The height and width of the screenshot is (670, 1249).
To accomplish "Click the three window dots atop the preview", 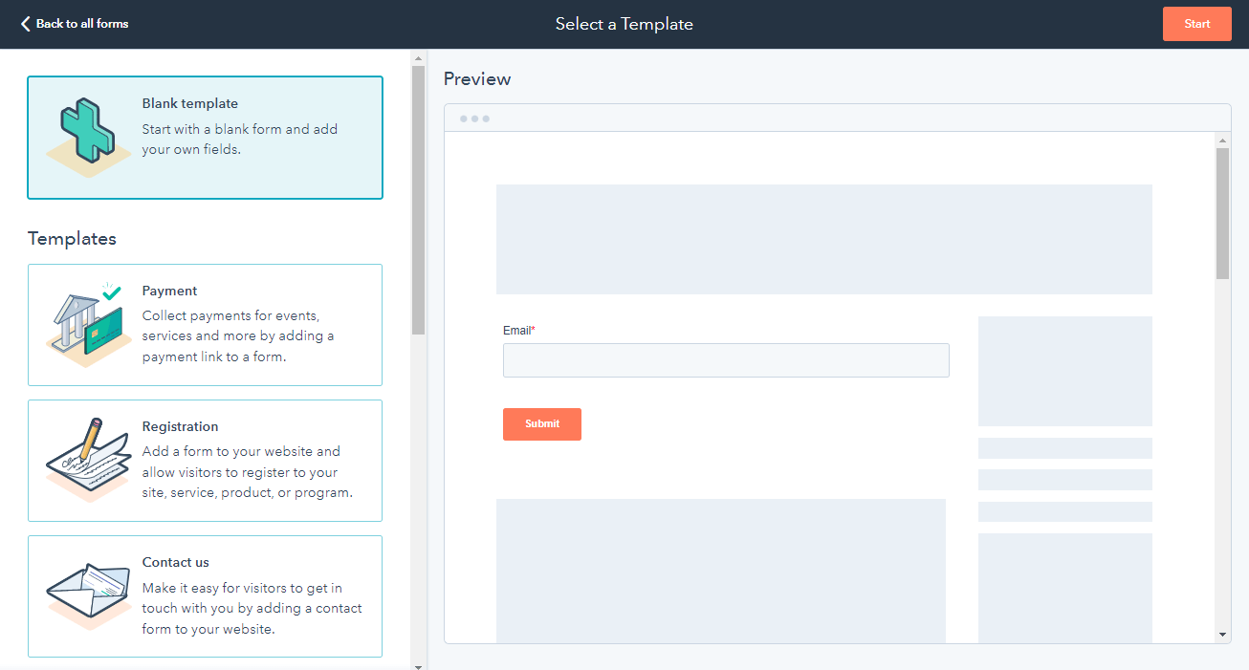I will 475,118.
